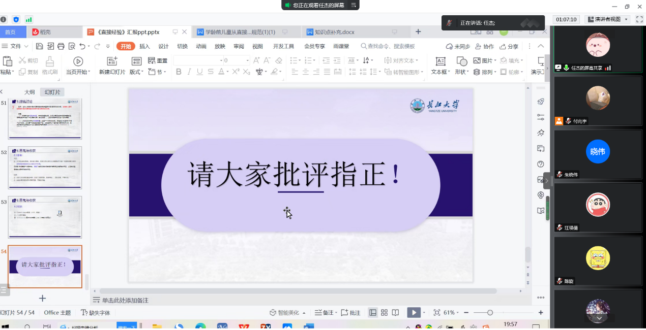Toggle underline formatting
646x330 pixels.
[x=199, y=72]
